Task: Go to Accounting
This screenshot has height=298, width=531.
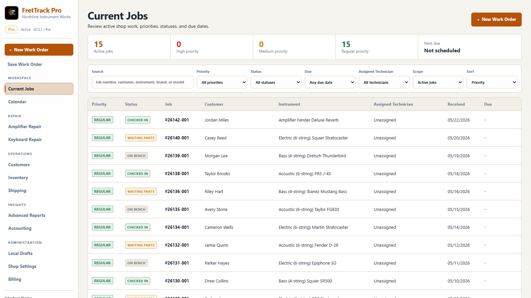Action: 20,228
